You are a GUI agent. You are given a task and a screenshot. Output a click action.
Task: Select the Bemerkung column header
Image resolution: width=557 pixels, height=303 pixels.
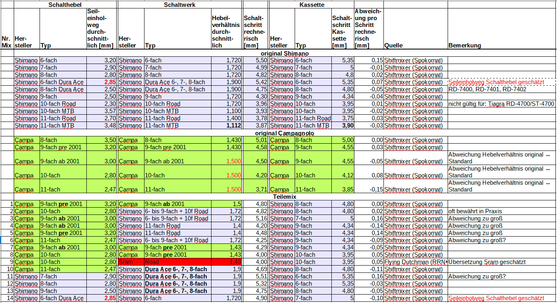tap(502, 45)
